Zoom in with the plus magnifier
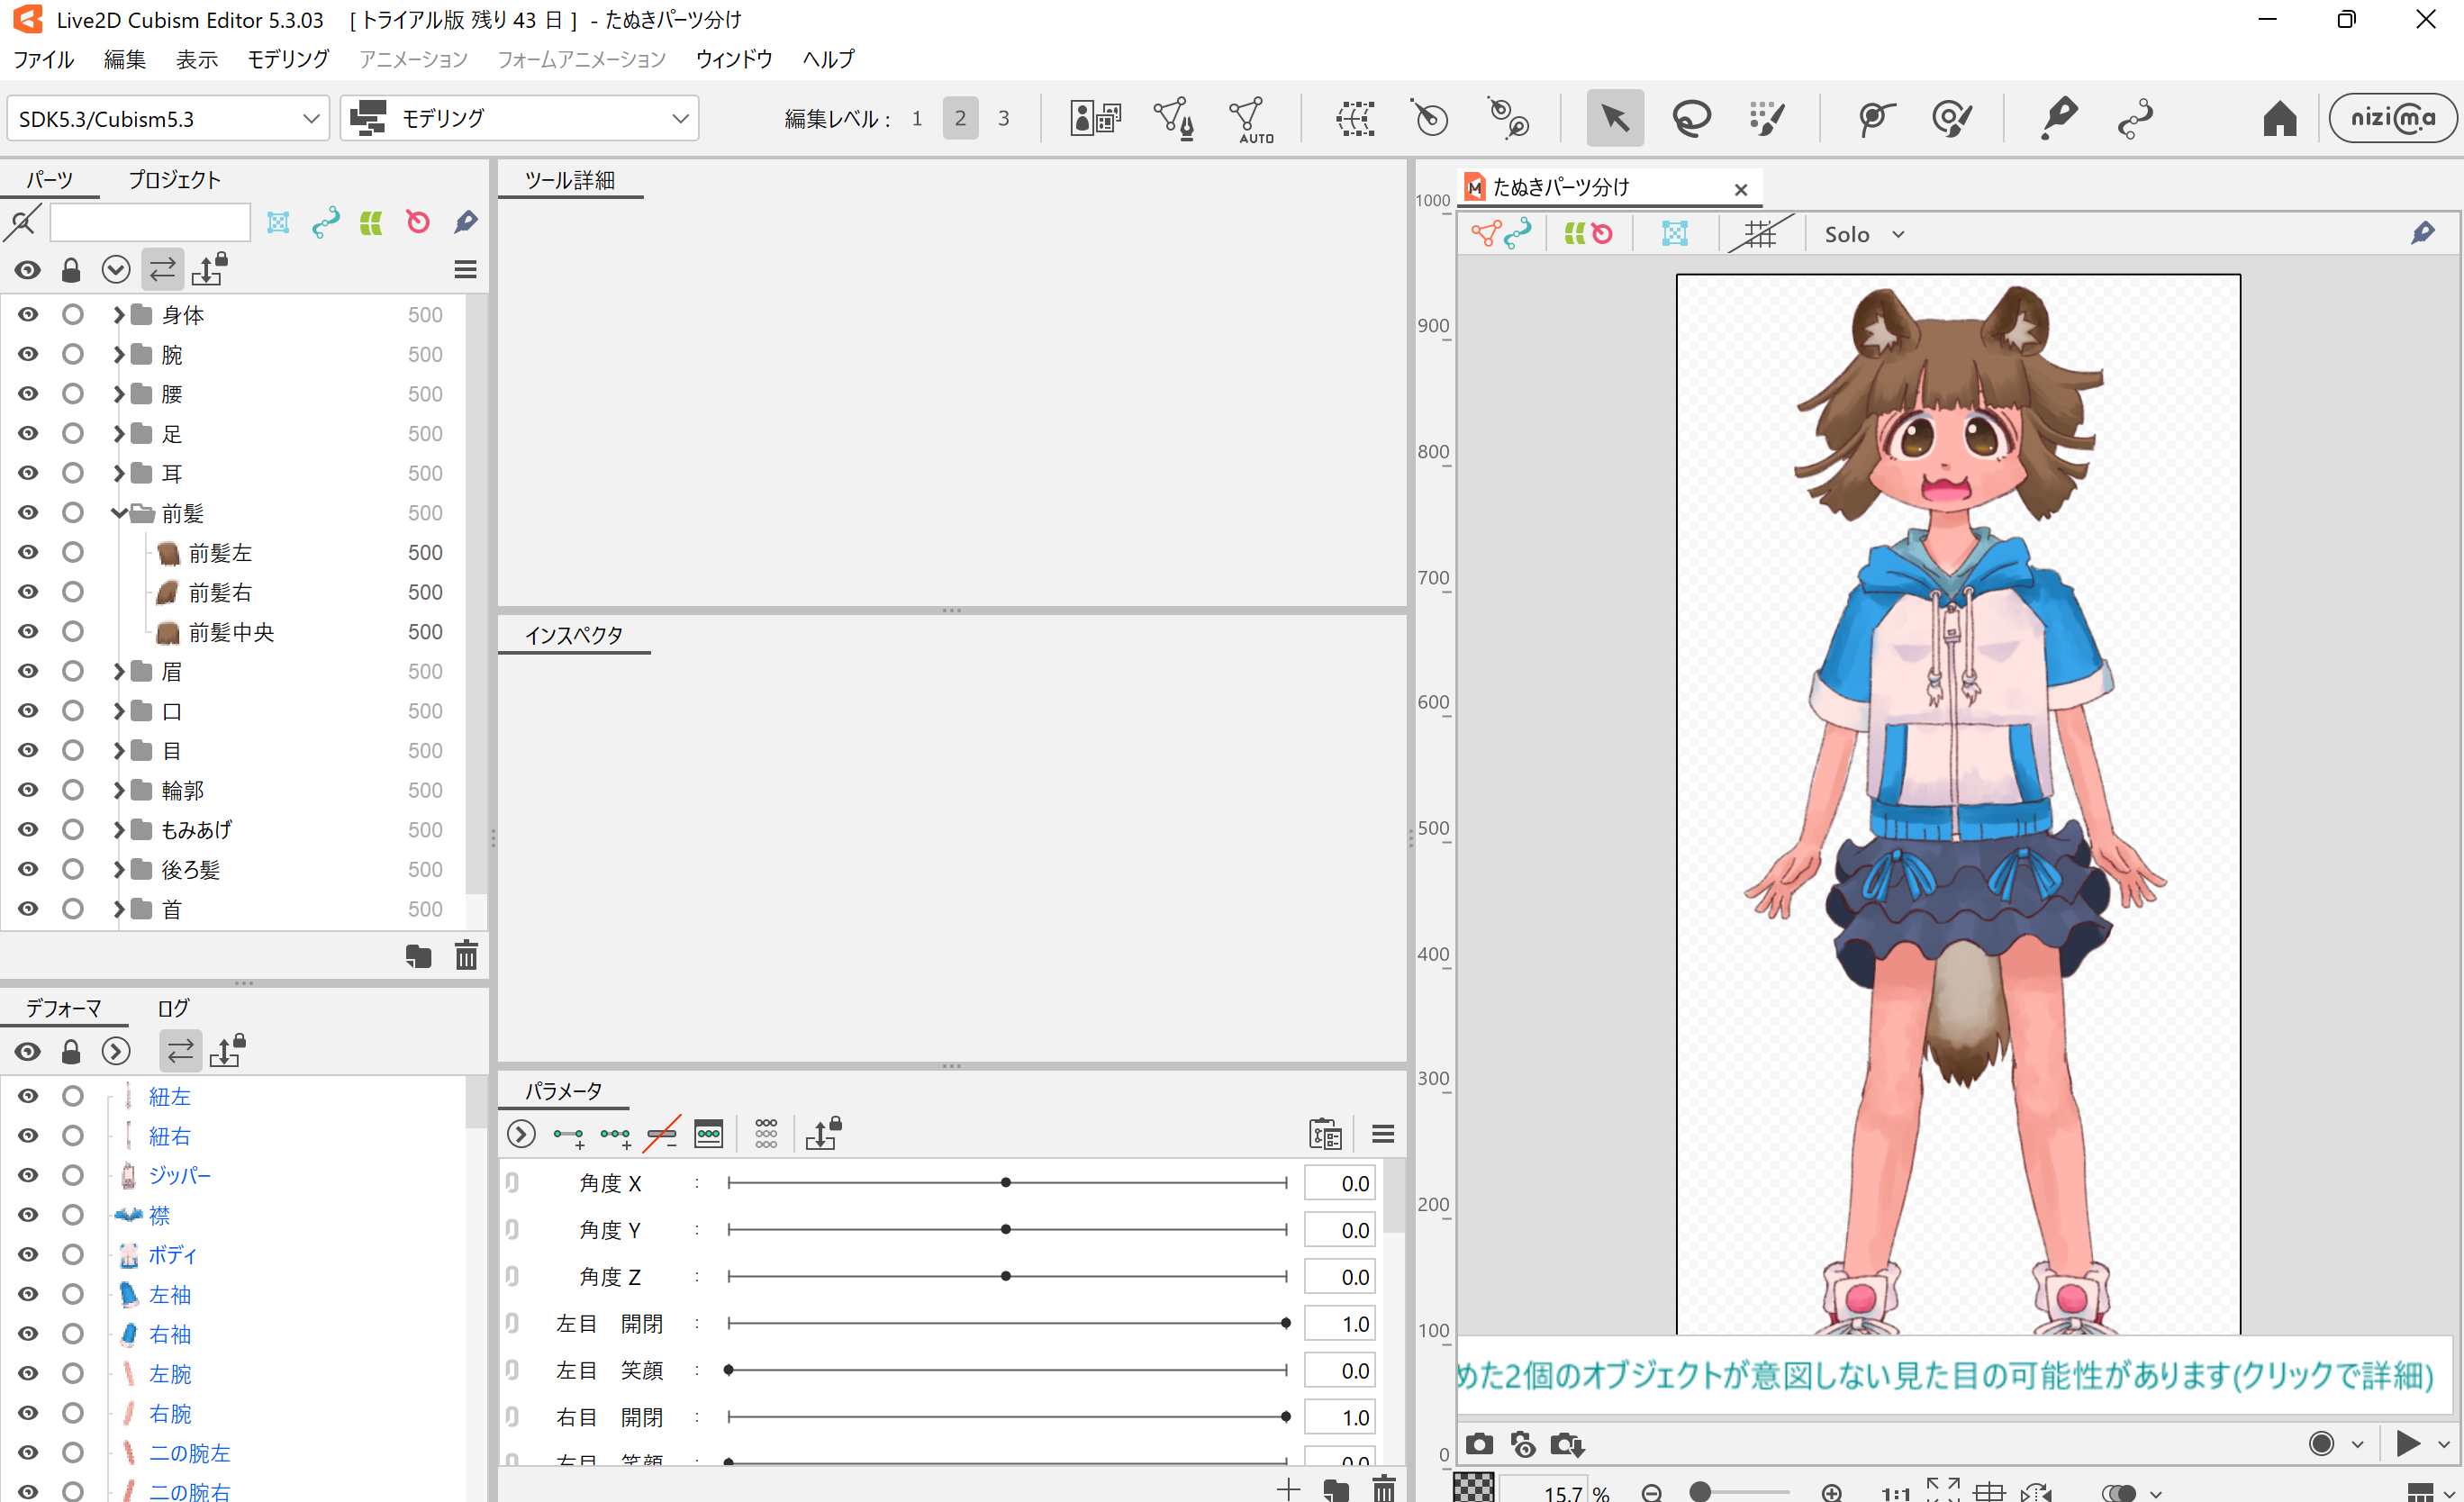This screenshot has height=1502, width=2464. click(x=1831, y=1491)
